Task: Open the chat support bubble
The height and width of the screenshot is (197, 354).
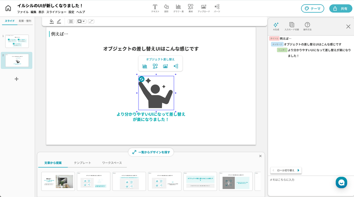Action: (341, 182)
